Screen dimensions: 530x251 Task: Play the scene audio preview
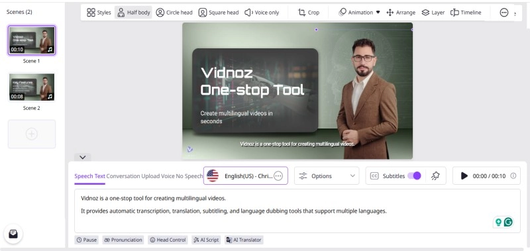(464, 176)
